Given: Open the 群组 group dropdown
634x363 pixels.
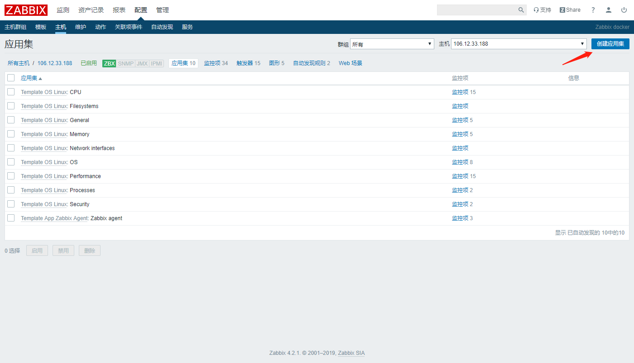Looking at the screenshot, I should [392, 44].
